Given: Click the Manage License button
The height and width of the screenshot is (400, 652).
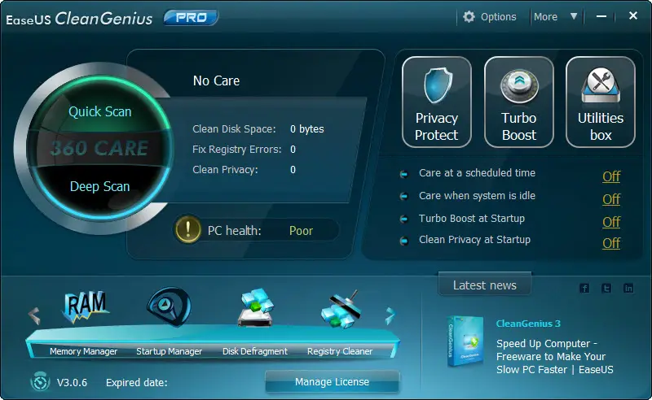Looking at the screenshot, I should (x=333, y=382).
